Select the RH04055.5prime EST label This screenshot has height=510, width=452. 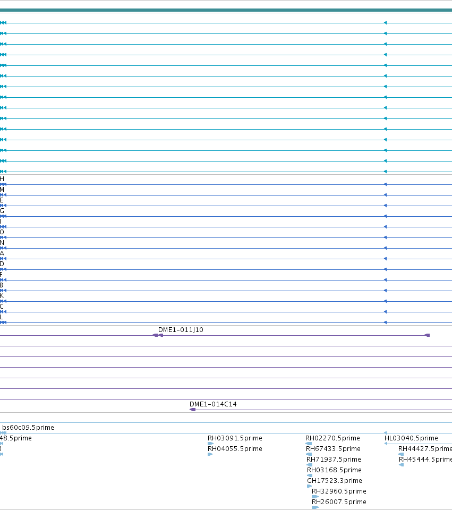(x=235, y=449)
